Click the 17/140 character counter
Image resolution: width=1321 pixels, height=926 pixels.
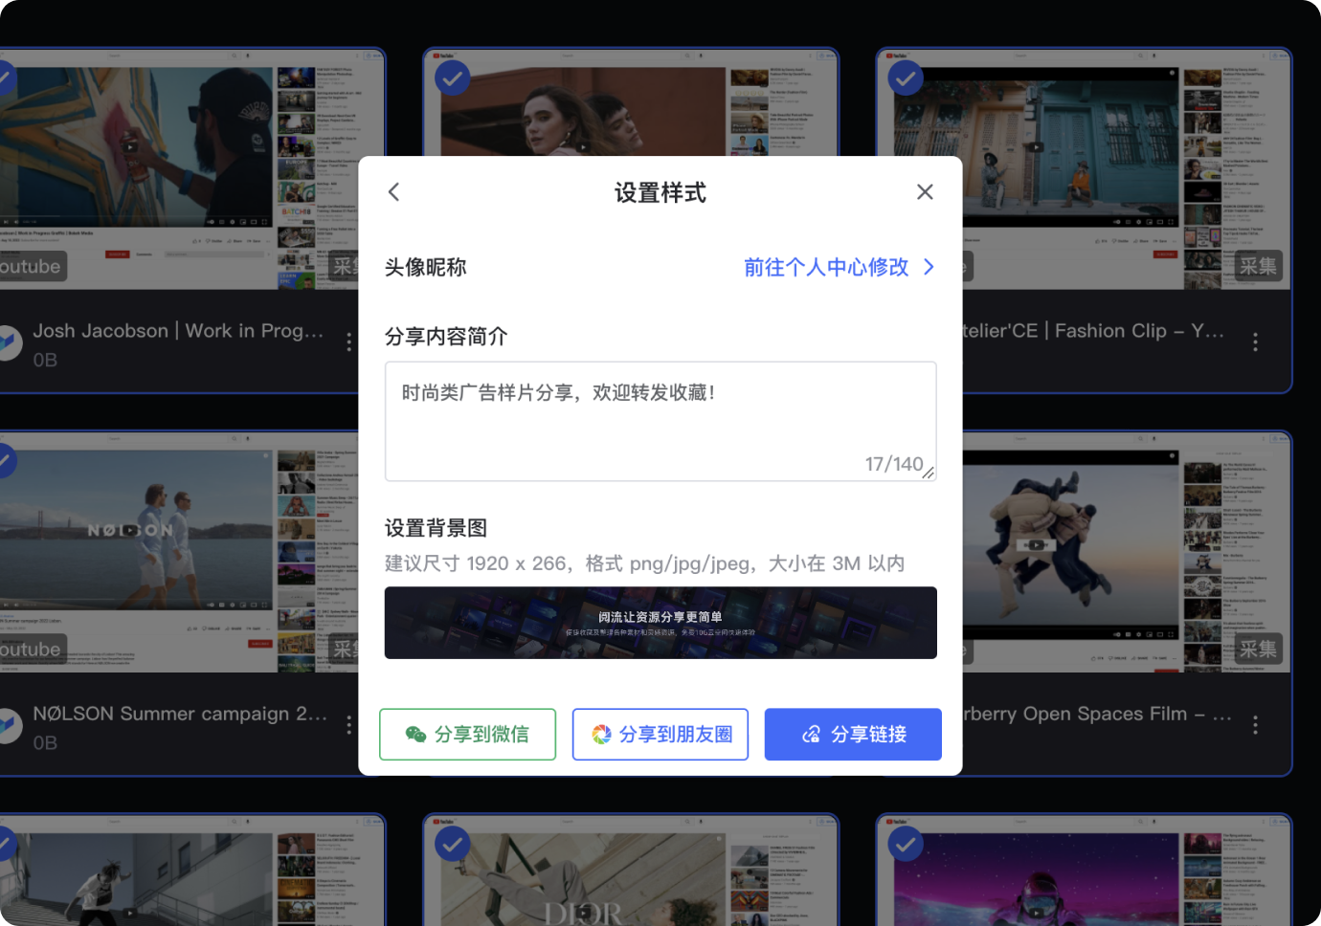pyautogui.click(x=893, y=464)
